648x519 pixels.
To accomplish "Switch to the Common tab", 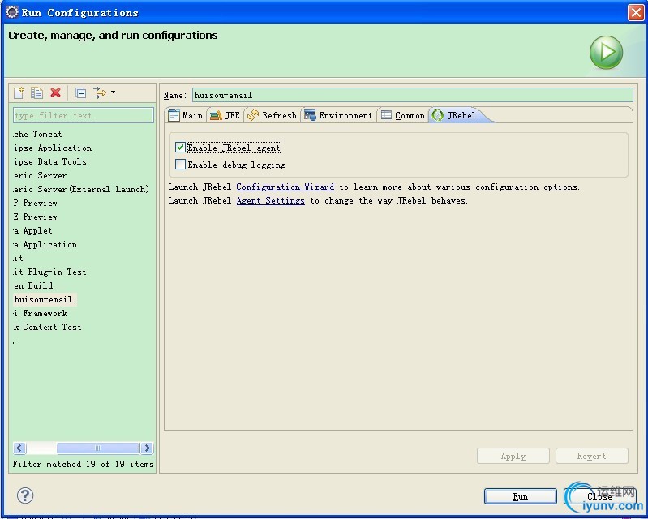I will 403,115.
